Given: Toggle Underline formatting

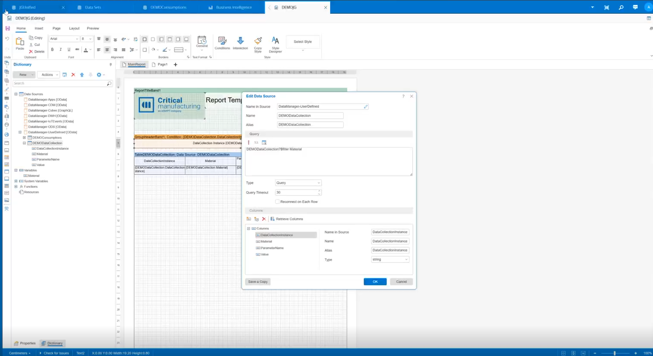Looking at the screenshot, I should [x=69, y=50].
